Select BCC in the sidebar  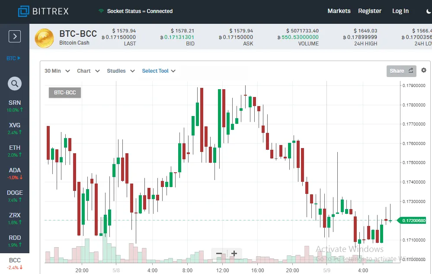15,264
